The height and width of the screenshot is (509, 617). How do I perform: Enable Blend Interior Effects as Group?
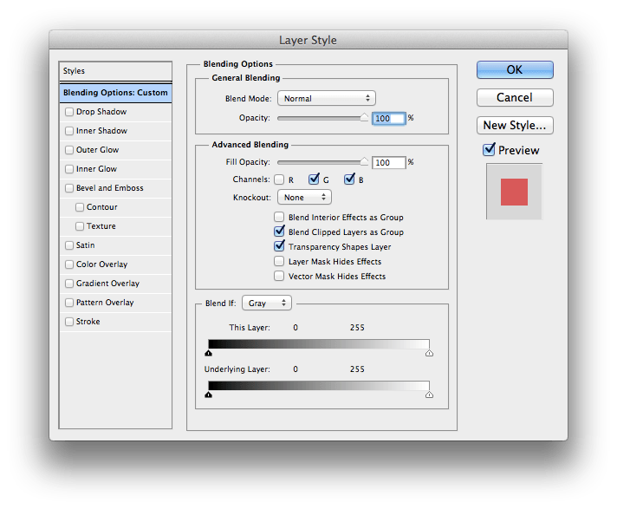click(279, 217)
